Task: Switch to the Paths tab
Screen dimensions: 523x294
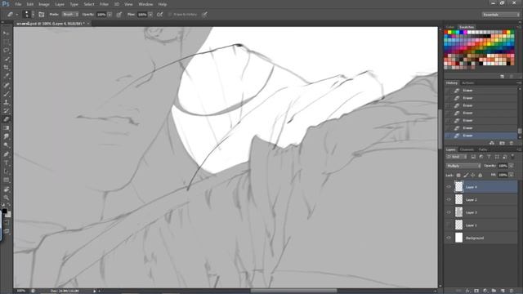Action: coord(483,149)
